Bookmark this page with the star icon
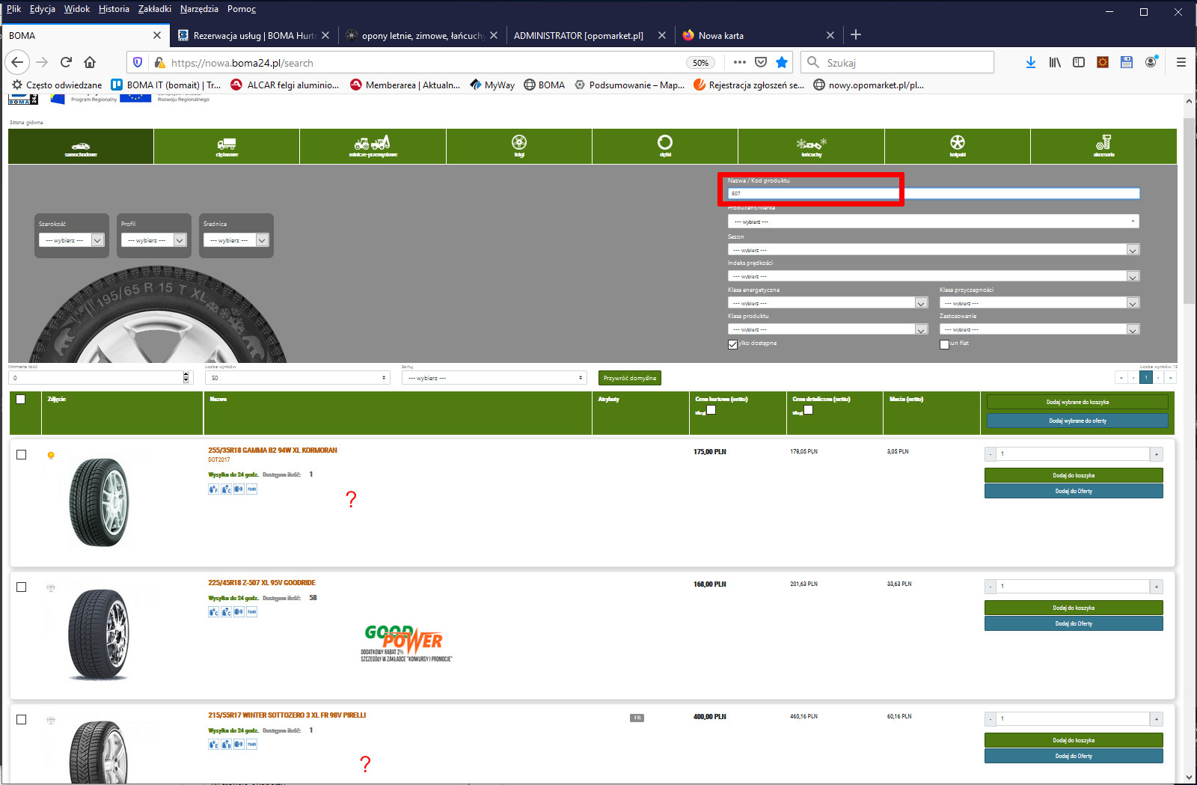 point(782,62)
